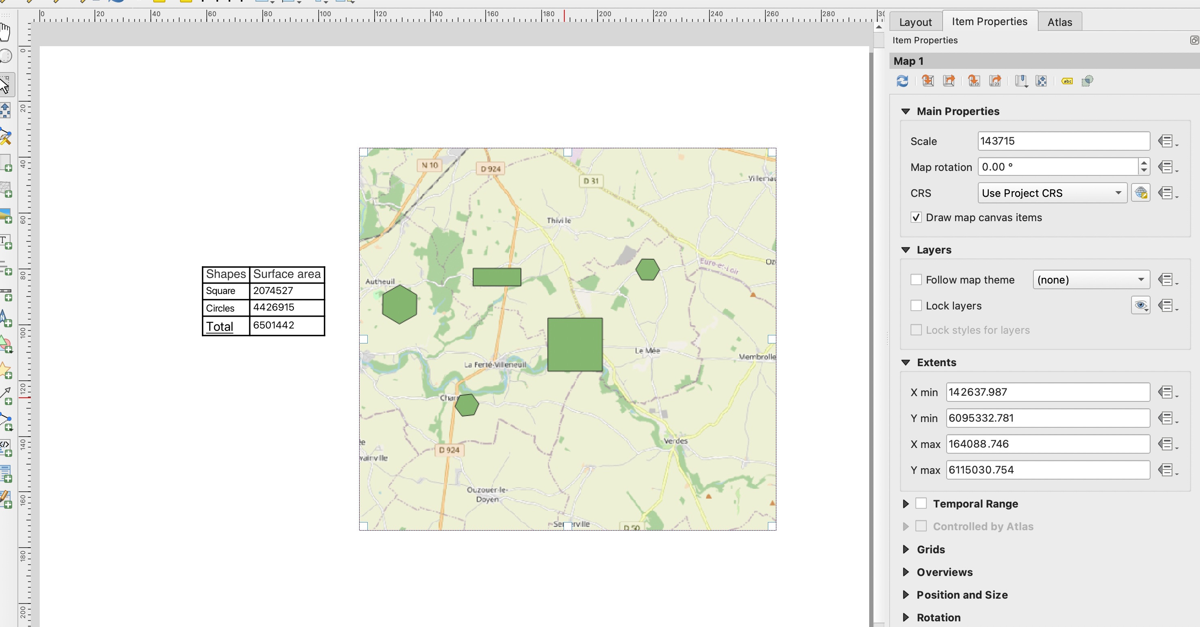Click the CRS selector button icon

point(1140,193)
